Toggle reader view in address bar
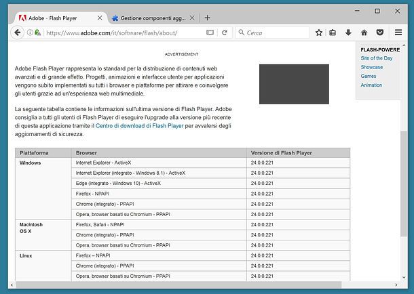414x294 pixels. tap(210, 32)
